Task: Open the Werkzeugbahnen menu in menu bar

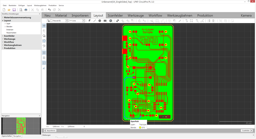Action: [40, 5]
